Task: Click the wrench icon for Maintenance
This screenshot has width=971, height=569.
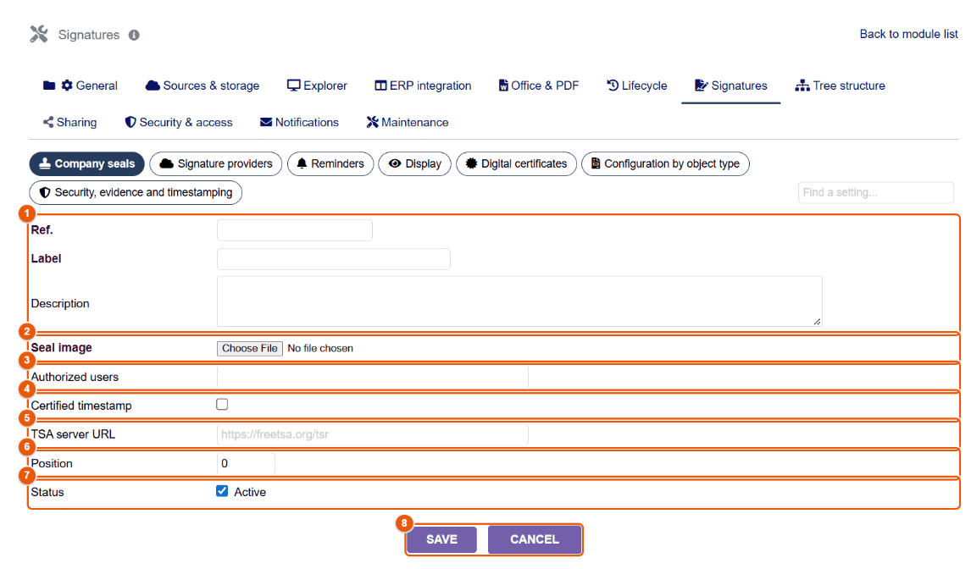Action: click(x=372, y=122)
